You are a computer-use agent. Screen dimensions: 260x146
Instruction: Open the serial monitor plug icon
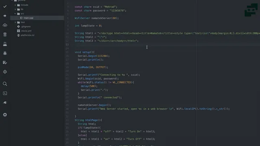pyautogui.click(x=5, y=103)
